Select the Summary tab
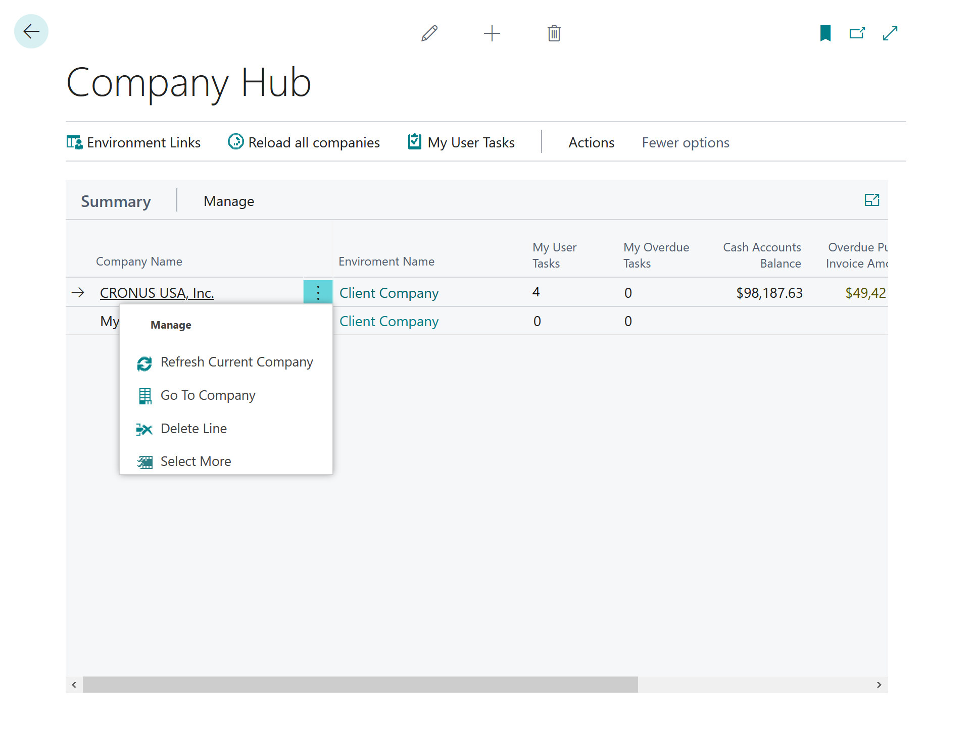The height and width of the screenshot is (732, 975). click(x=116, y=201)
